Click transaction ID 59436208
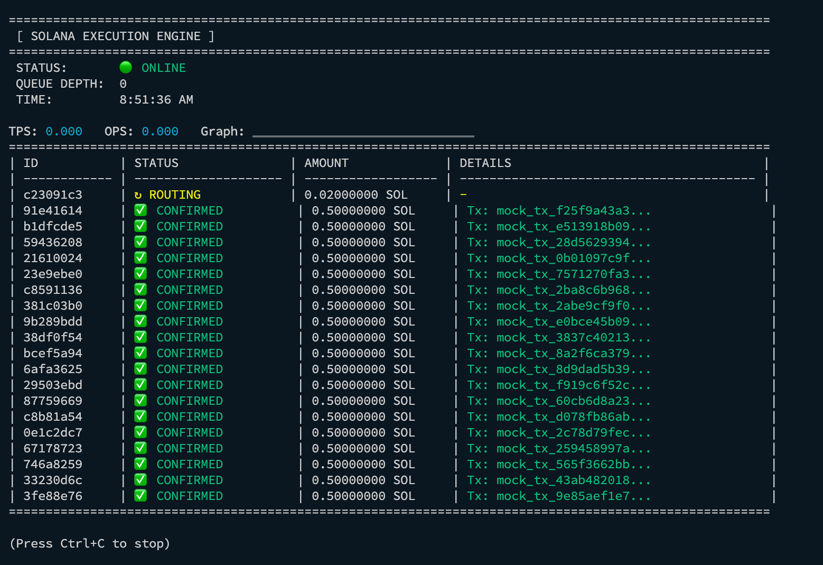The width and height of the screenshot is (823, 565). (53, 242)
